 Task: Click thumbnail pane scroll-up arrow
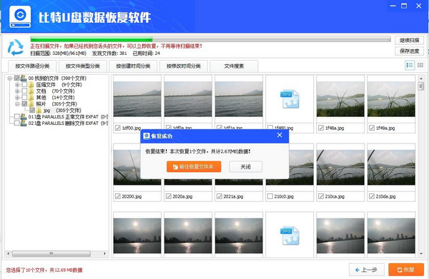coord(421,78)
